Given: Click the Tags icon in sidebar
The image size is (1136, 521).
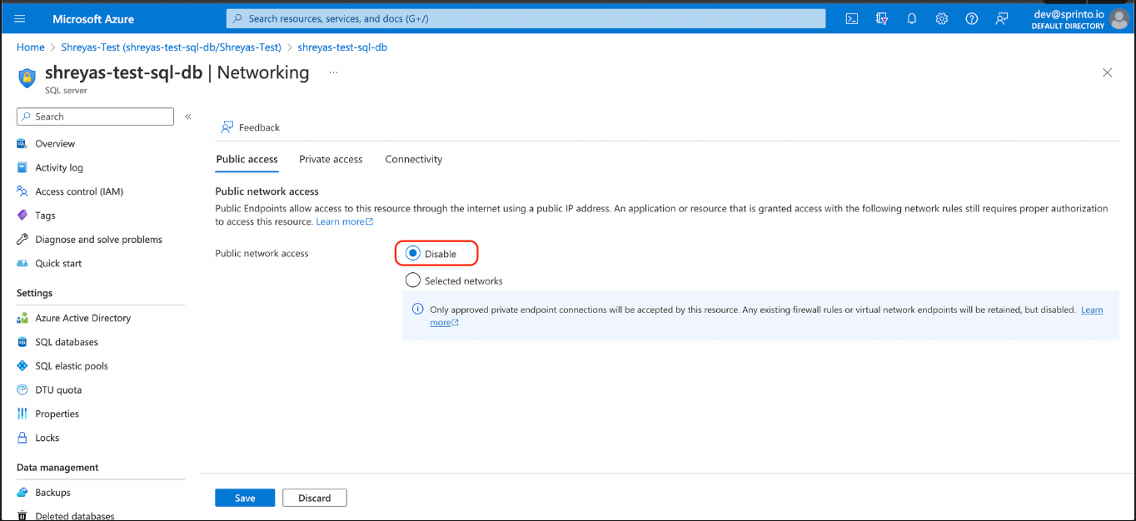Looking at the screenshot, I should (22, 216).
